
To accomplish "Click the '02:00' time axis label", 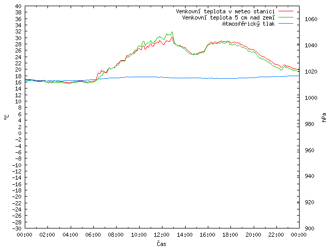I will click(x=47, y=235).
